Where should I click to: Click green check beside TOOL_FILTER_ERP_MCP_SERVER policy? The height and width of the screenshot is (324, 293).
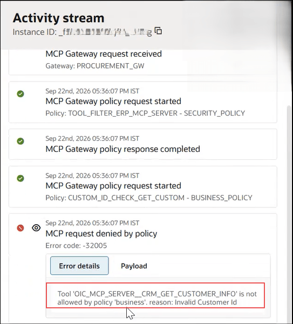click(21, 94)
